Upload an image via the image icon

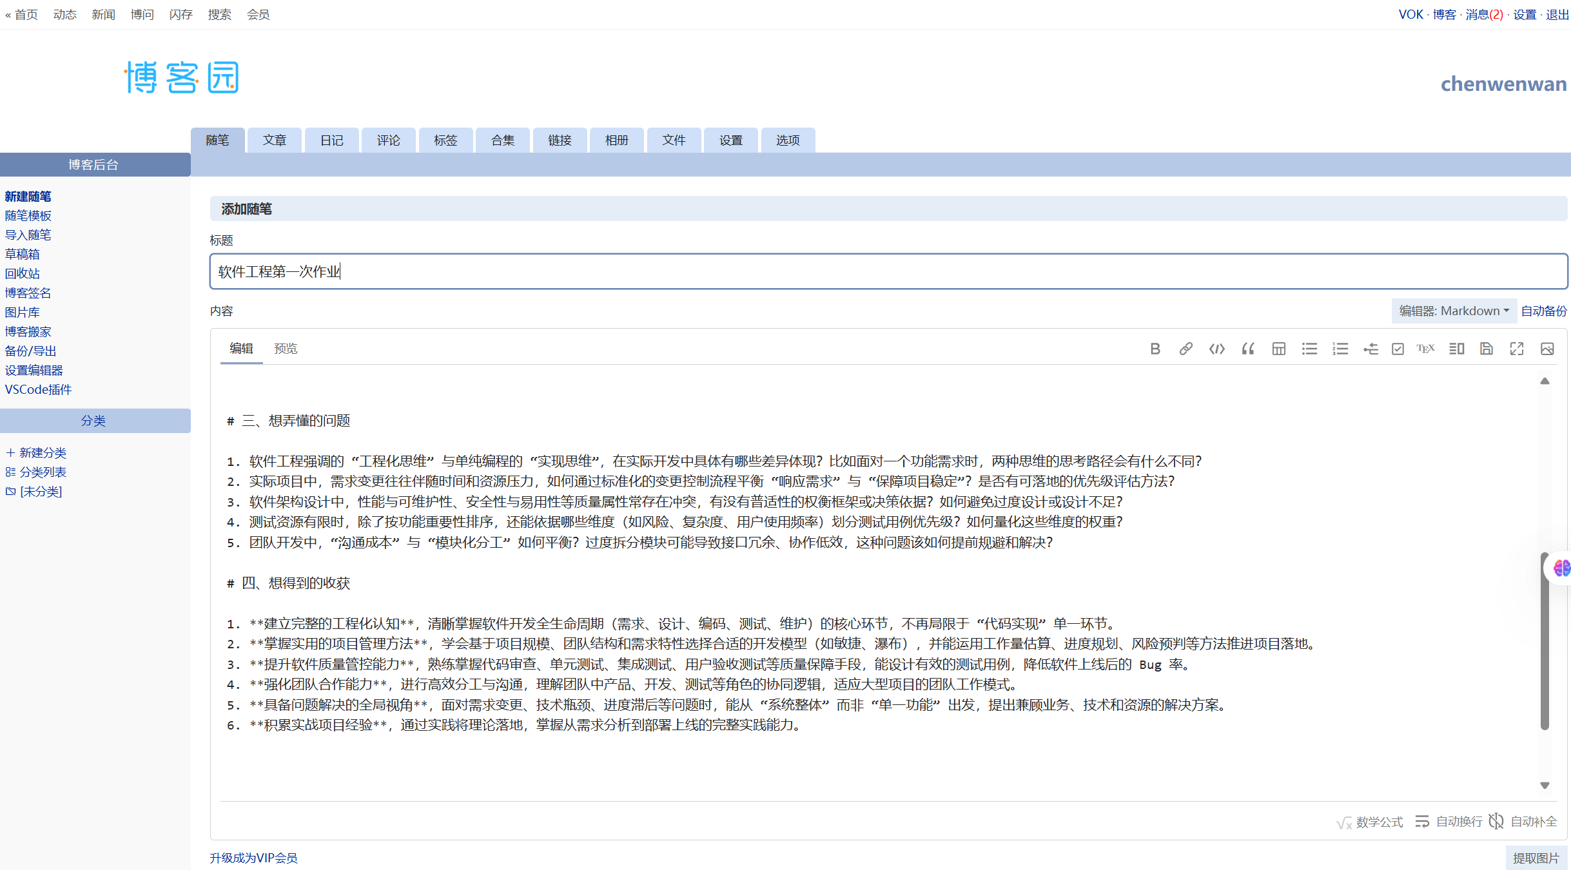pyautogui.click(x=1548, y=349)
